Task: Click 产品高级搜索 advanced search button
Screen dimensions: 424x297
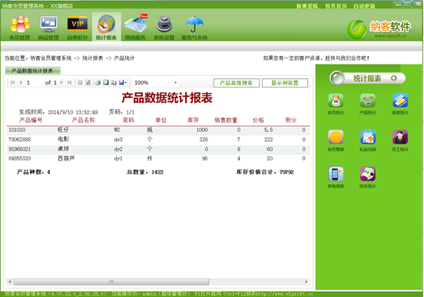Action: (237, 83)
